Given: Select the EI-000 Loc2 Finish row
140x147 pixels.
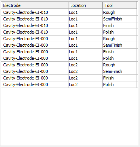Looking at the screenshot, I should pos(69,78).
